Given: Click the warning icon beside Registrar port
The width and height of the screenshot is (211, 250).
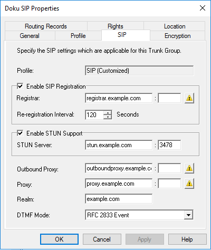Looking at the screenshot, I should pos(189,98).
